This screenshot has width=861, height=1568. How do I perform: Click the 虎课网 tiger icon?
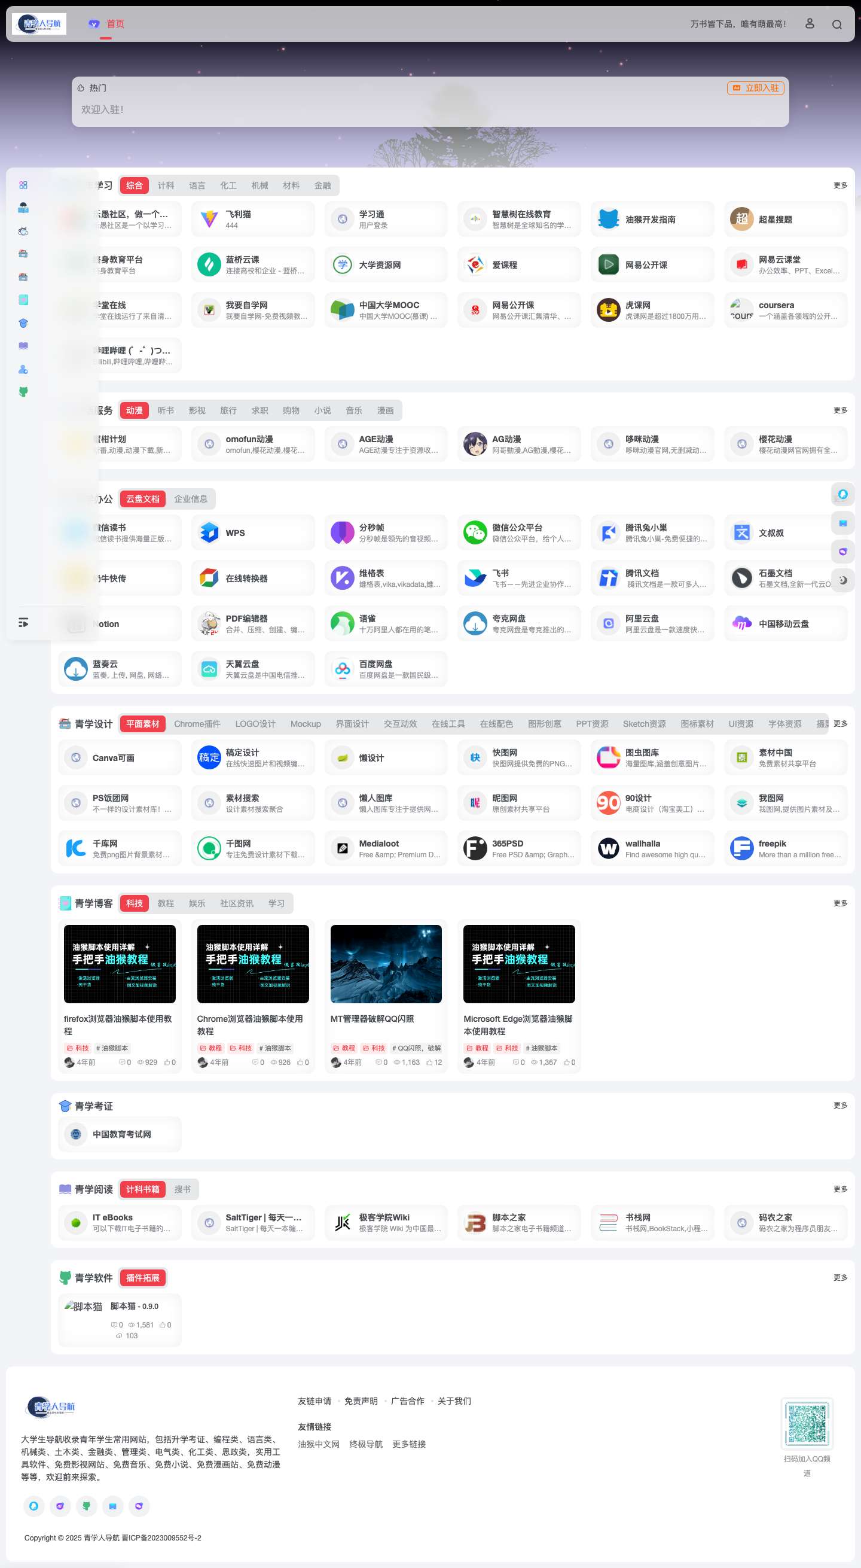(x=609, y=310)
